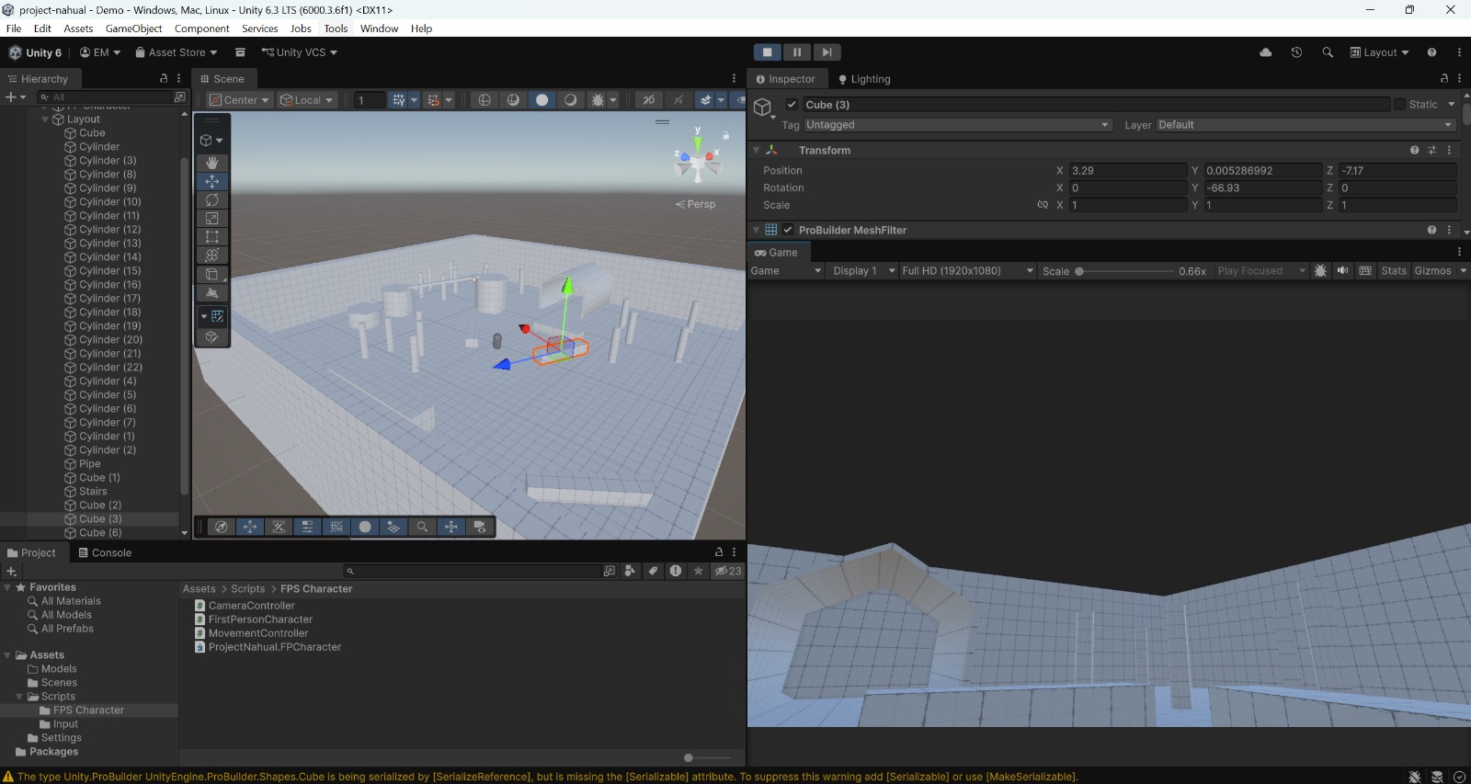Click the Gizmos button in Game view
The height and width of the screenshot is (784, 1471).
1432,271
